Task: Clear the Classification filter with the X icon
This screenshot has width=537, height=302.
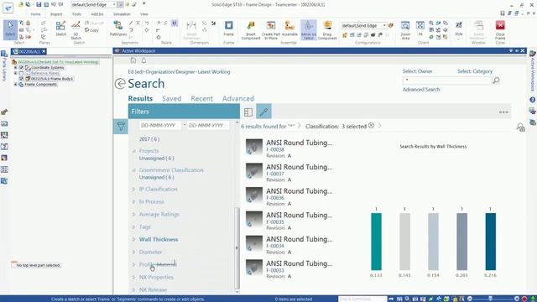Action: click(371, 126)
